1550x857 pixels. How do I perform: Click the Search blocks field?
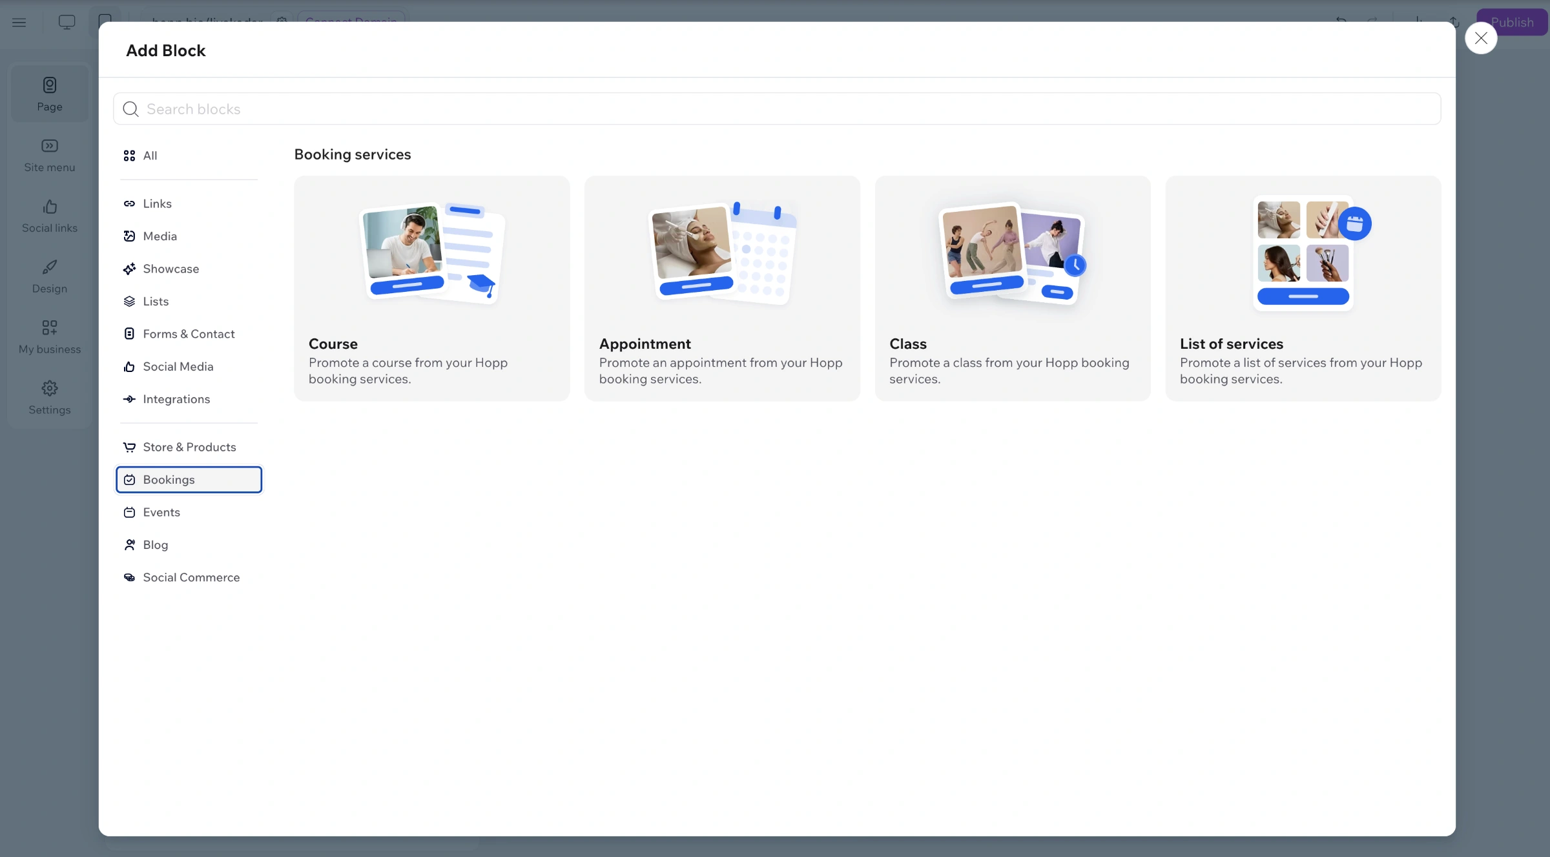777,108
